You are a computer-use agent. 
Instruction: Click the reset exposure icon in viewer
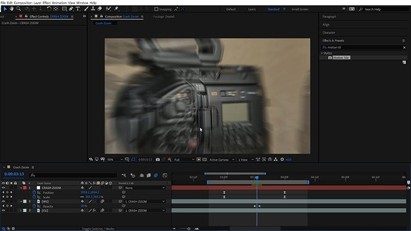point(283,159)
